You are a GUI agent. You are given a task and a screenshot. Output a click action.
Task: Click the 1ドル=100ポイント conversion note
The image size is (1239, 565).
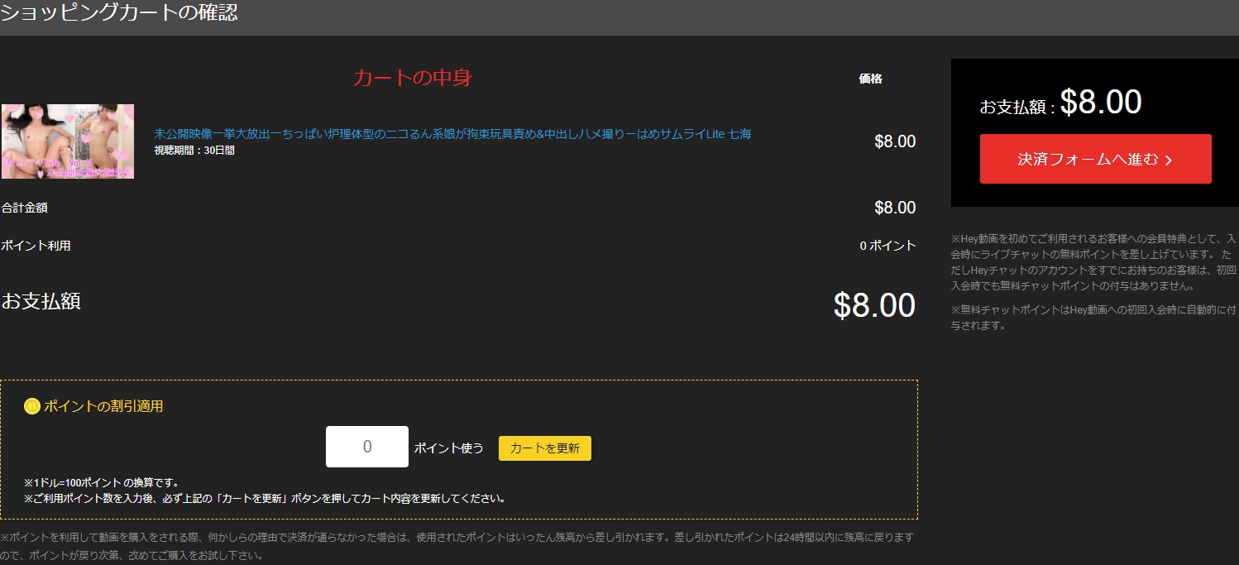pos(102,482)
